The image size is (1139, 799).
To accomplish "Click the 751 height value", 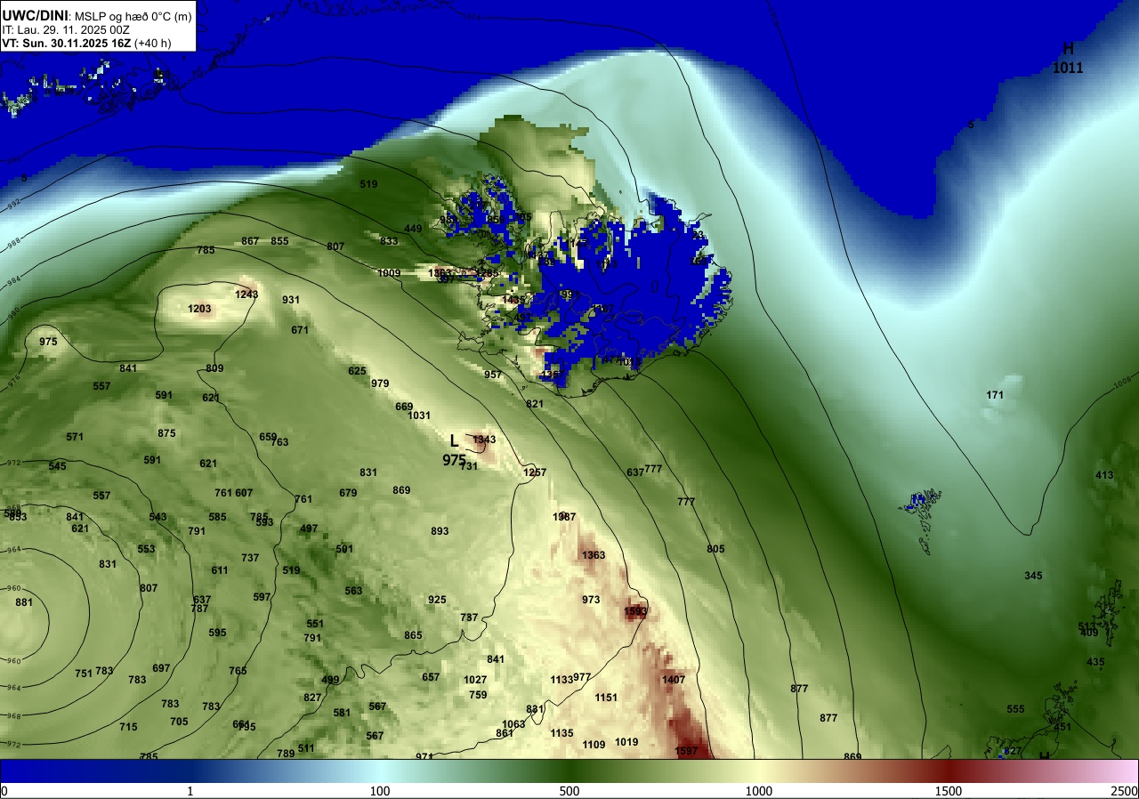I will (x=84, y=674).
